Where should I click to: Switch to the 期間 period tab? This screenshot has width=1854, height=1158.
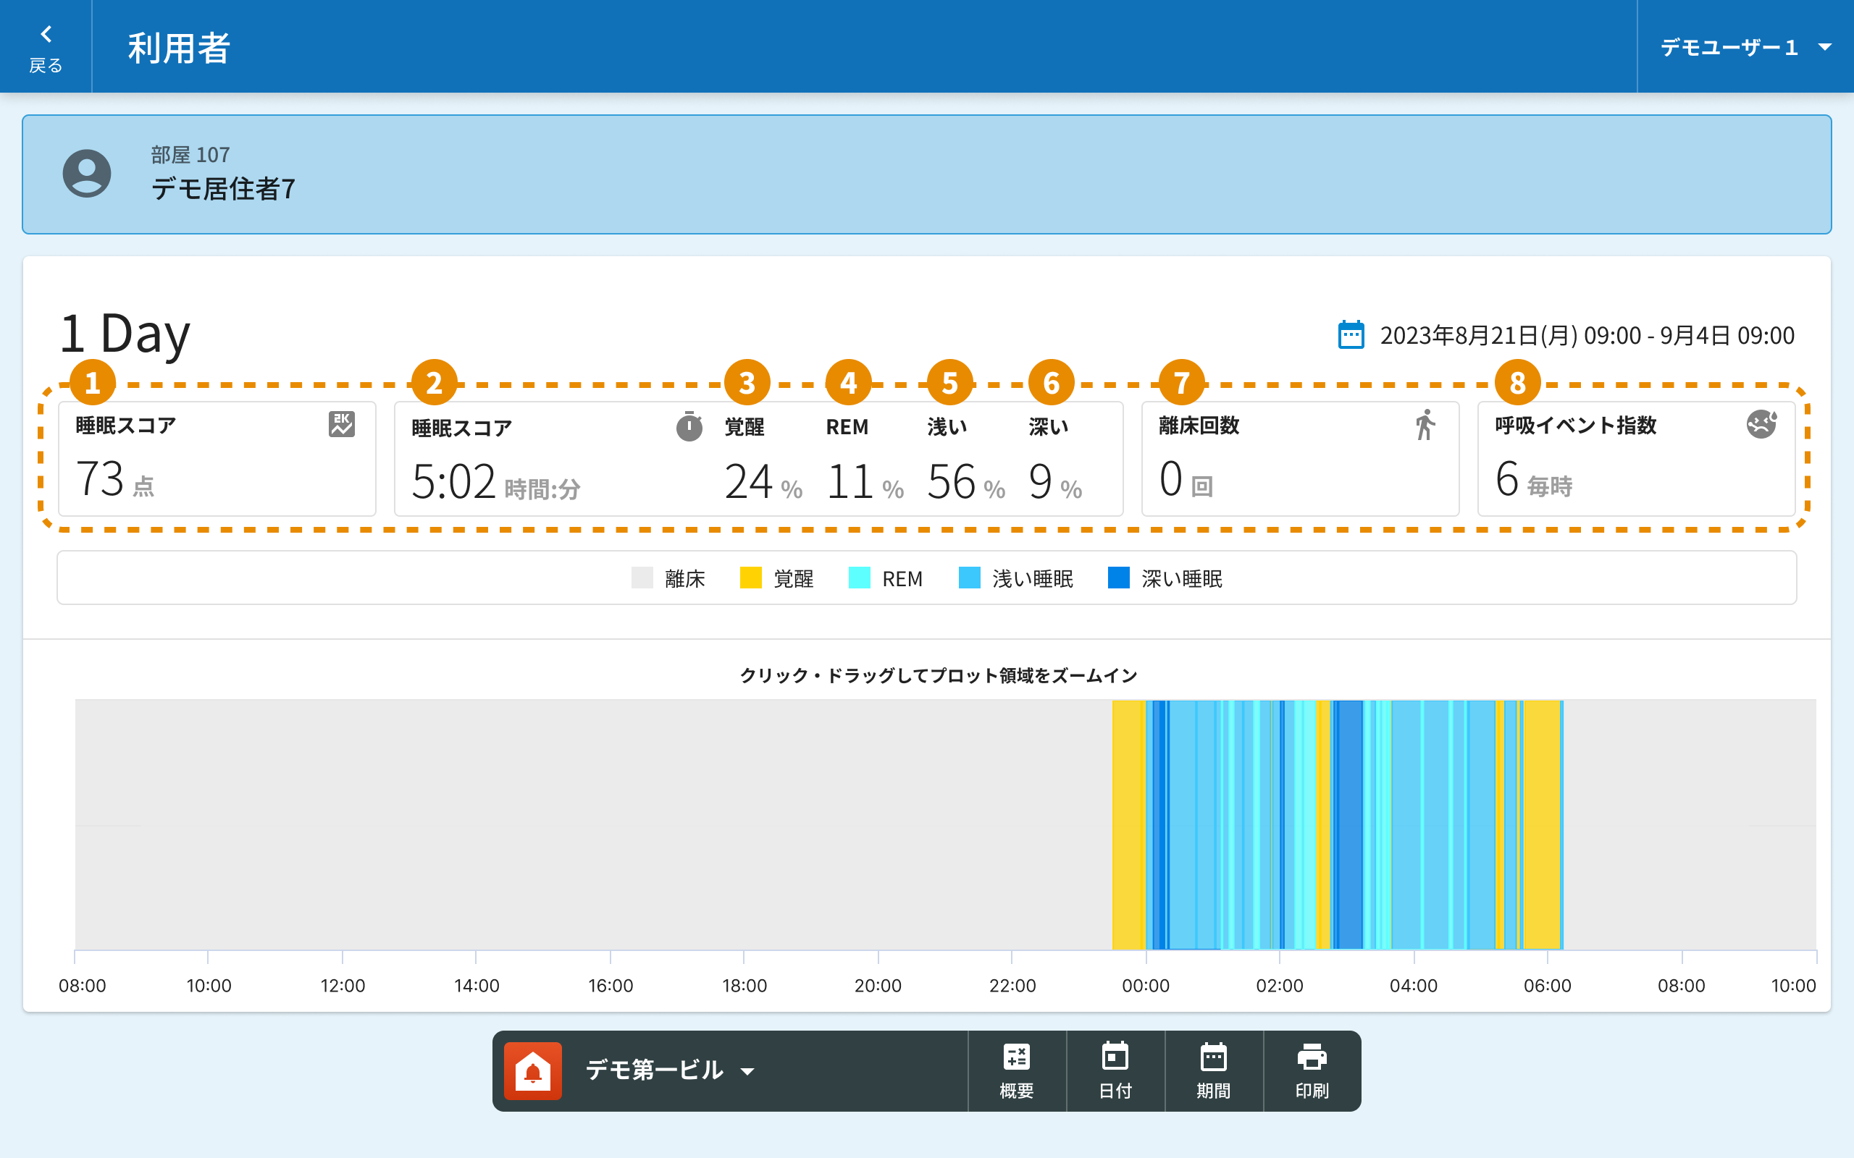tap(1214, 1070)
